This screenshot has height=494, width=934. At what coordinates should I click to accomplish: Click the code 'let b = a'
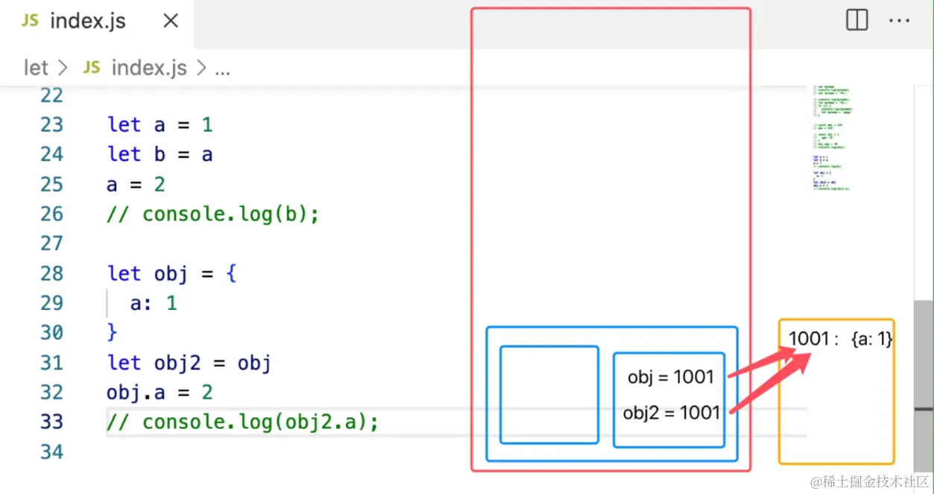click(x=160, y=154)
